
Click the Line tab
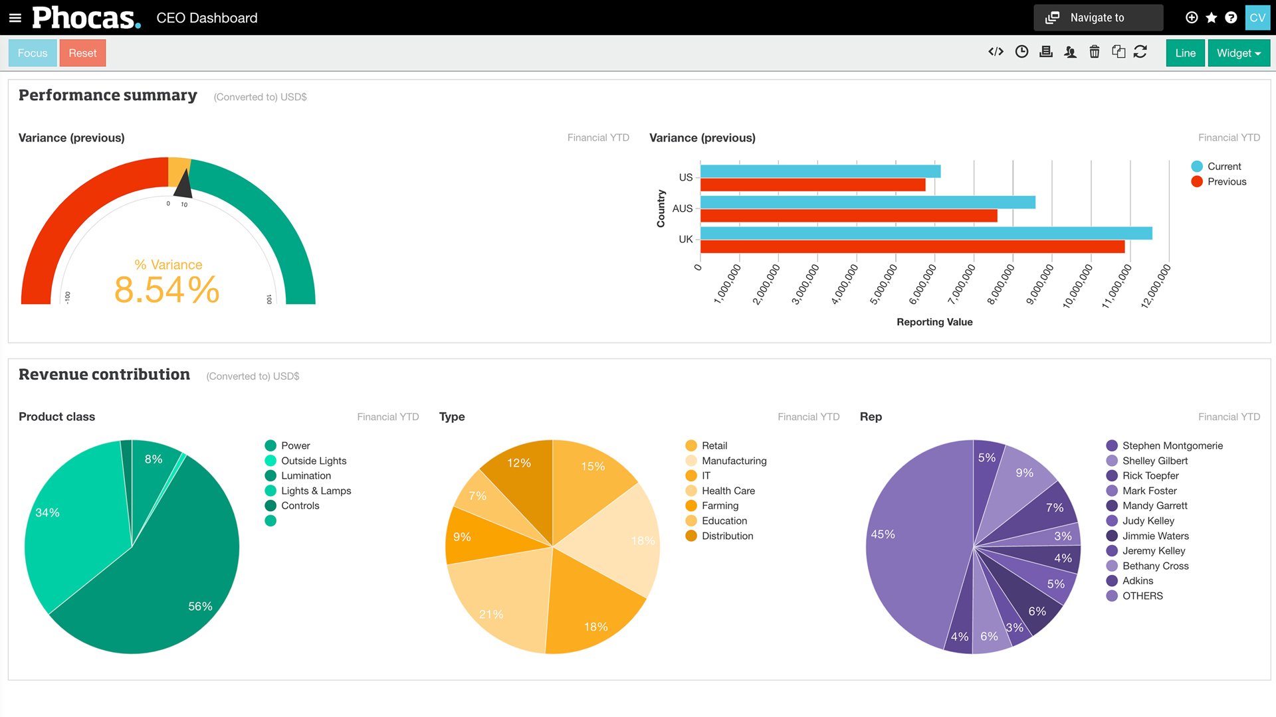(1184, 52)
